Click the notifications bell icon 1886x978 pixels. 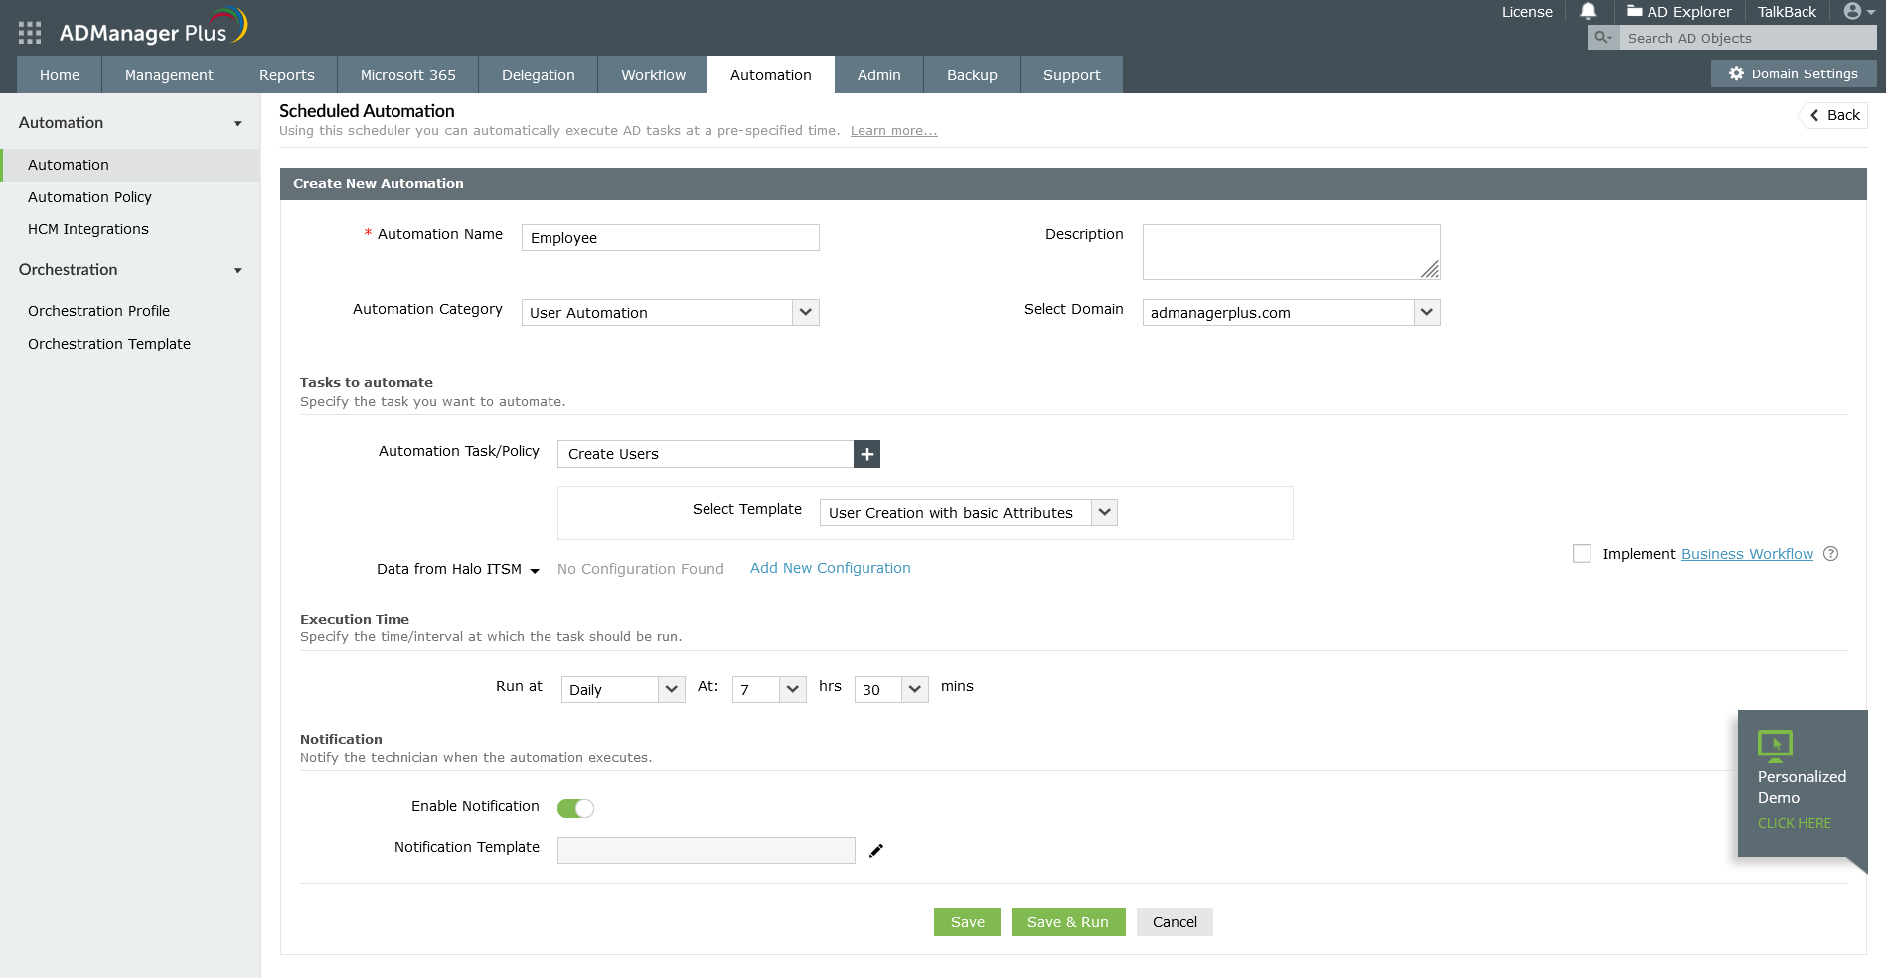(1588, 12)
